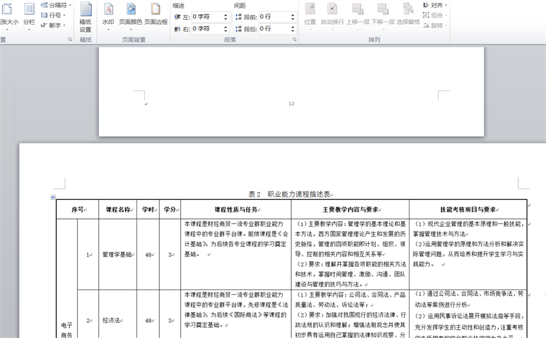
Task: Click the table move handle at the table corner
Action: (x=53, y=197)
